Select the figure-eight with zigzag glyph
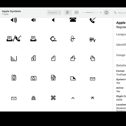This screenshot has height=126, width=126. (x=93, y=40)
